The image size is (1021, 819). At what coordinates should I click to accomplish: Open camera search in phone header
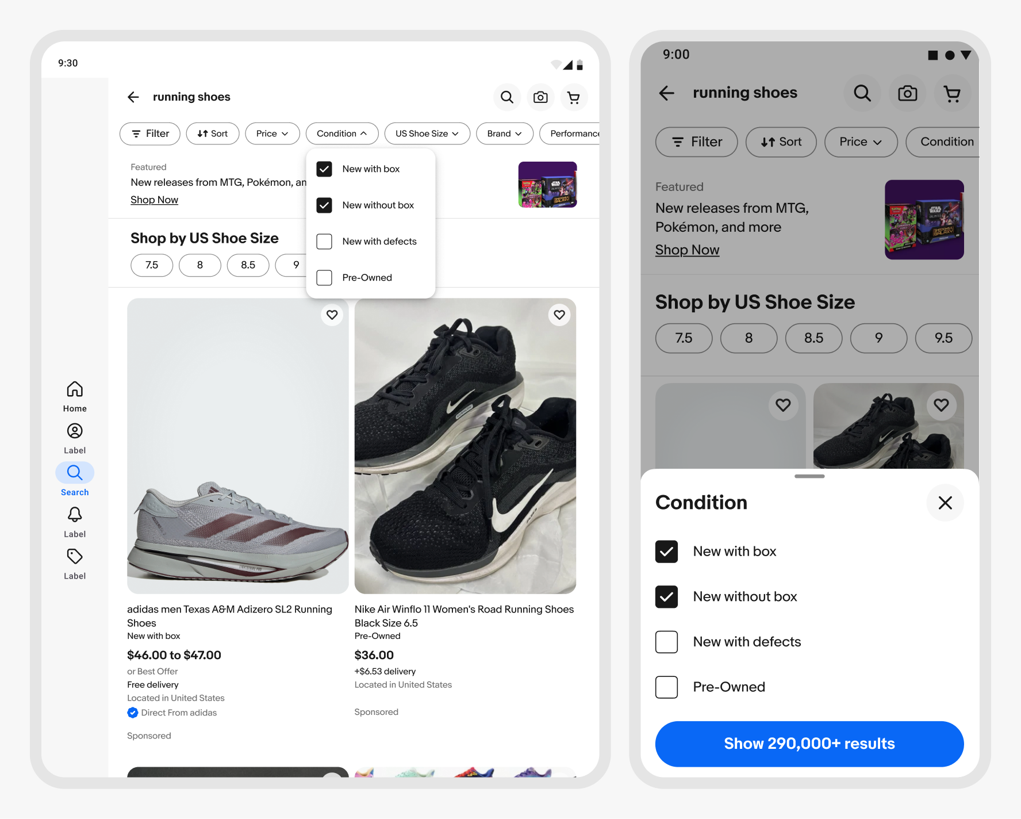pyautogui.click(x=908, y=93)
